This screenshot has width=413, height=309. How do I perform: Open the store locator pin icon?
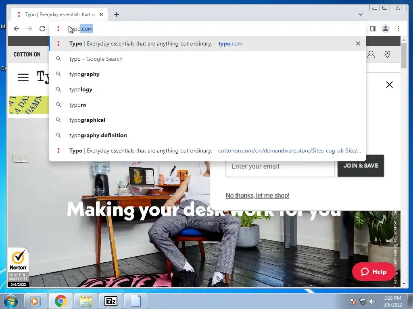click(387, 54)
